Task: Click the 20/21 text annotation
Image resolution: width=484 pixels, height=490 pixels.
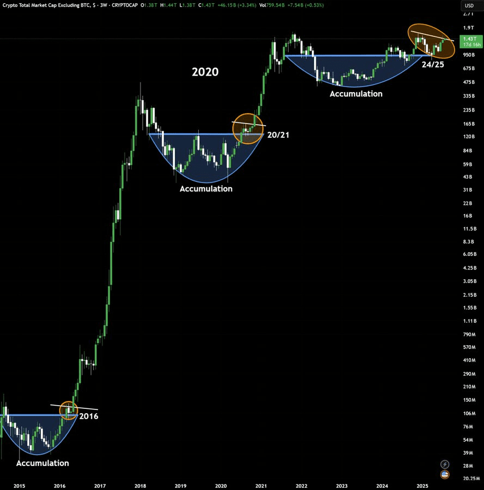Action: 278,134
